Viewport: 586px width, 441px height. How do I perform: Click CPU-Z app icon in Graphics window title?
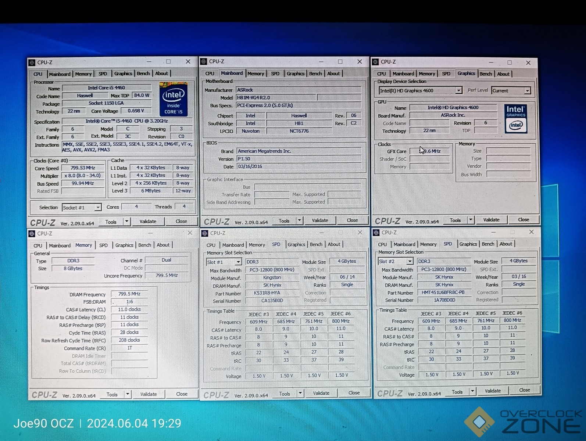click(x=375, y=62)
